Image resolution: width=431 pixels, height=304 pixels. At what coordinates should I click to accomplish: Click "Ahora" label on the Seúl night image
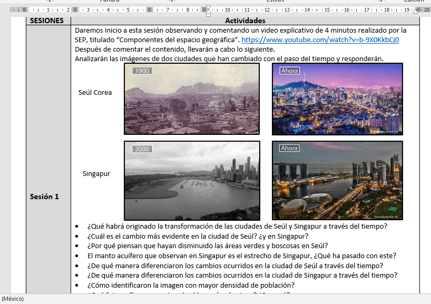pos(289,71)
